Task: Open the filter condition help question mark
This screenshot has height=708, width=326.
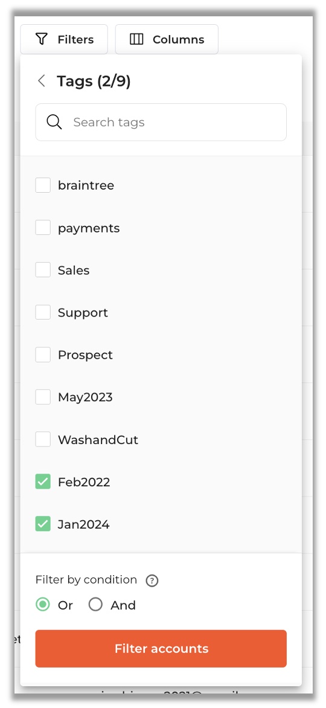Action: (x=152, y=581)
